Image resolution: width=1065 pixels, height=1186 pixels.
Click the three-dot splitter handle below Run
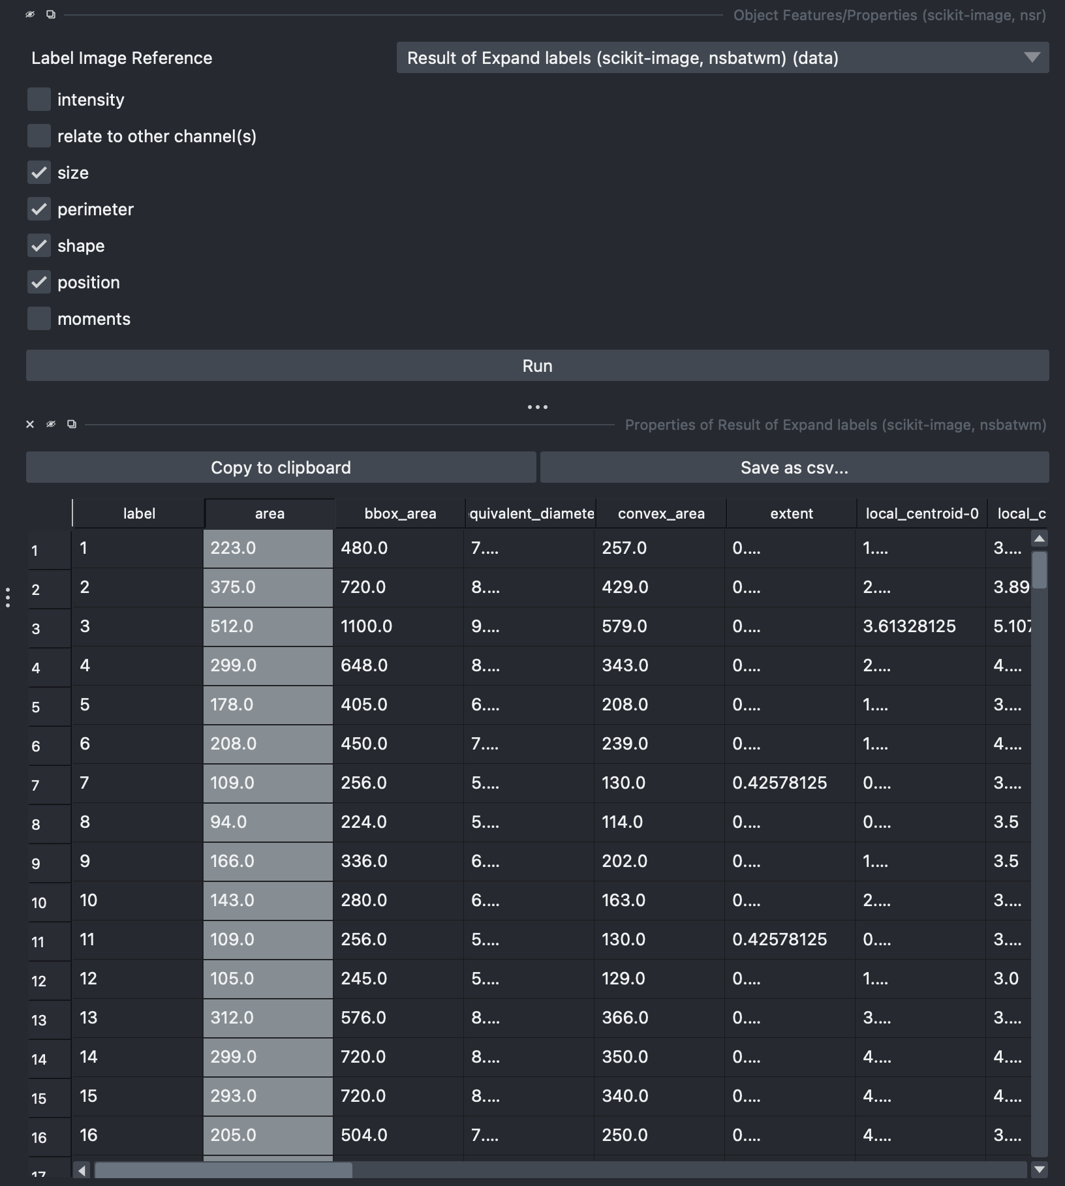[x=537, y=407]
